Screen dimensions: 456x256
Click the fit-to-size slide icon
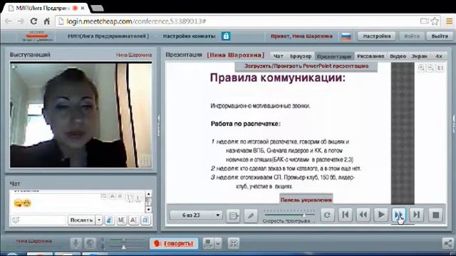pyautogui.click(x=440, y=68)
